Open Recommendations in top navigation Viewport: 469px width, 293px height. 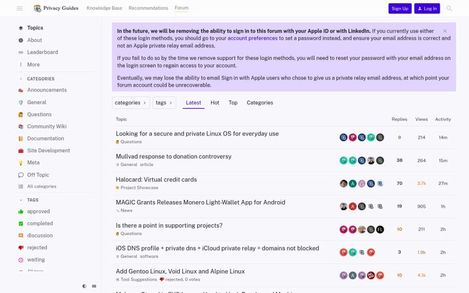click(149, 8)
